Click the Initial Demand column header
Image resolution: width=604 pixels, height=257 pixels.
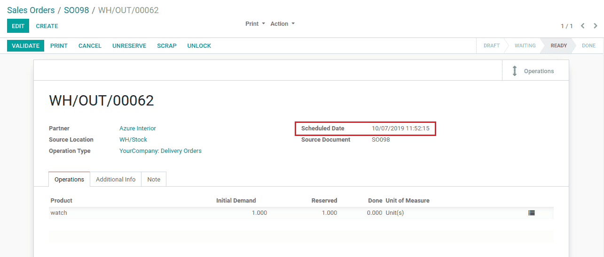click(x=236, y=201)
